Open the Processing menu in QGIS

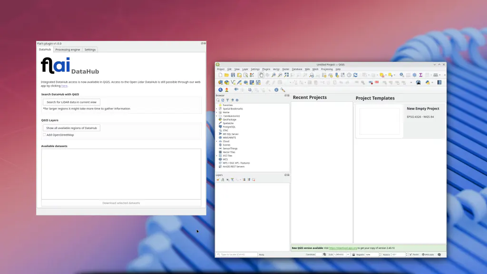327,69
